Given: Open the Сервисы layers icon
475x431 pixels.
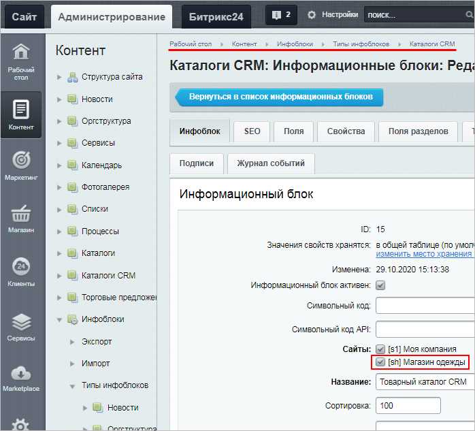Looking at the screenshot, I should 21,322.
